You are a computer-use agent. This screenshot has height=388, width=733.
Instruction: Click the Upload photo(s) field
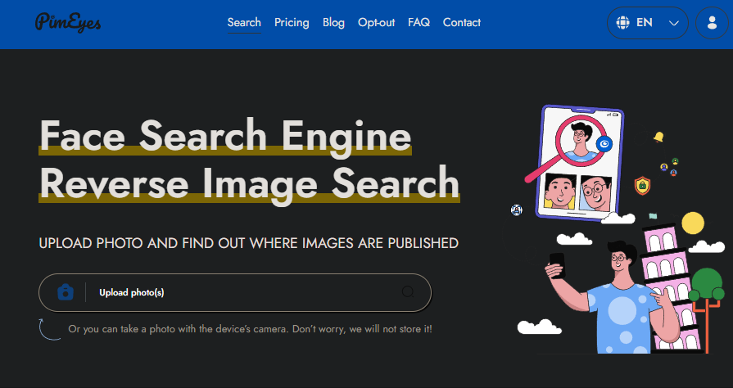point(235,292)
